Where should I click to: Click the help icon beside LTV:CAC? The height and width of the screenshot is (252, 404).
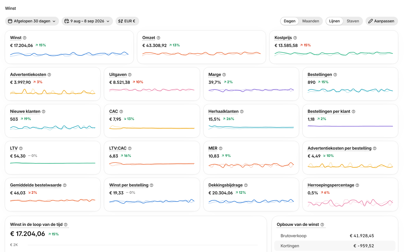130,148
